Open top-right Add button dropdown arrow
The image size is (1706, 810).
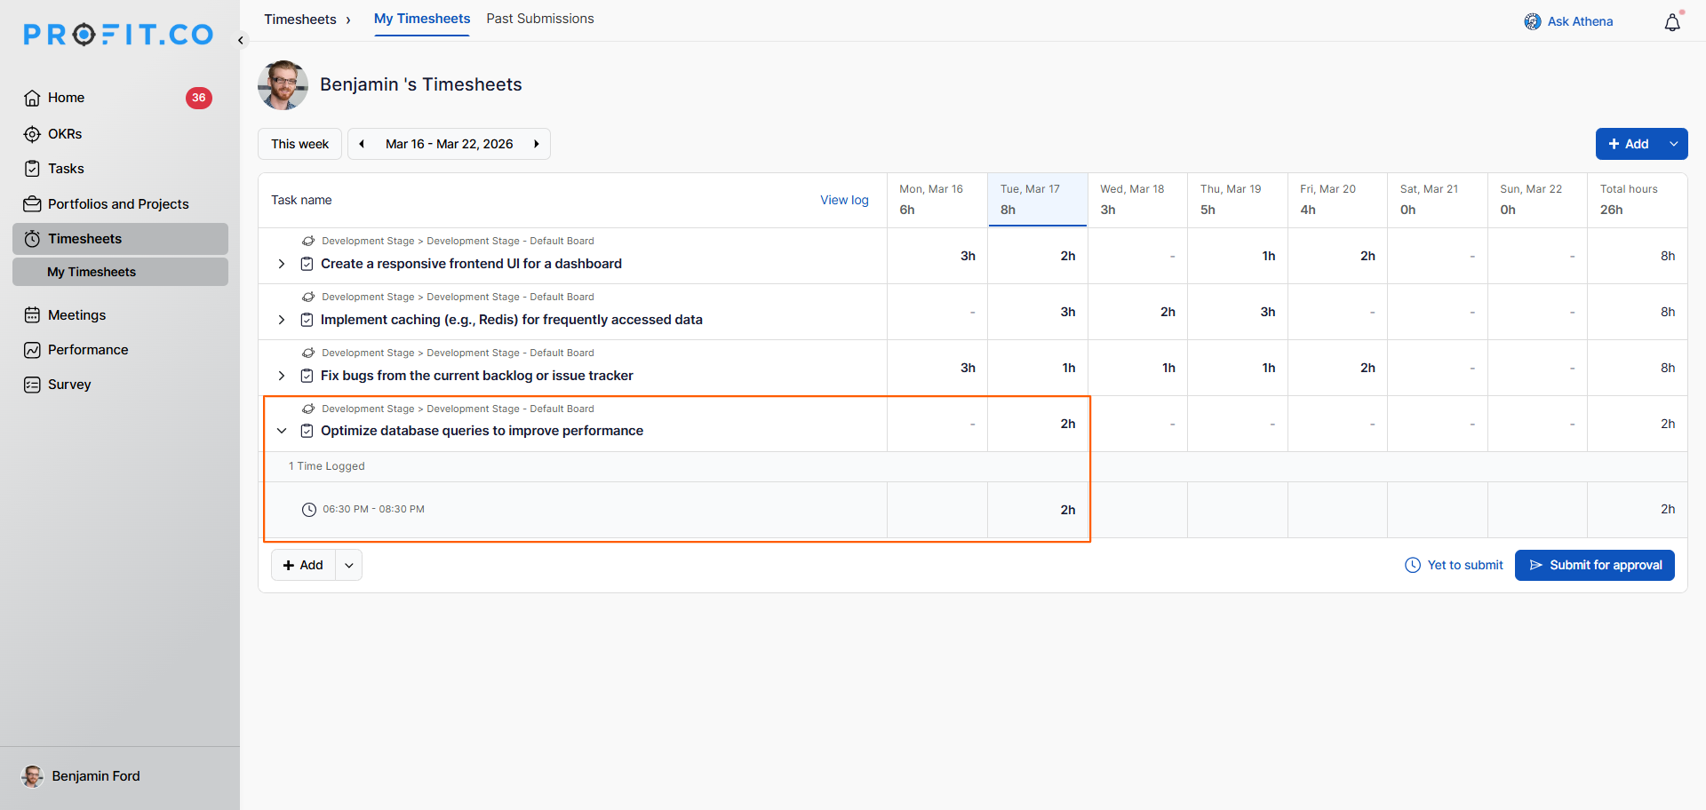pos(1674,144)
